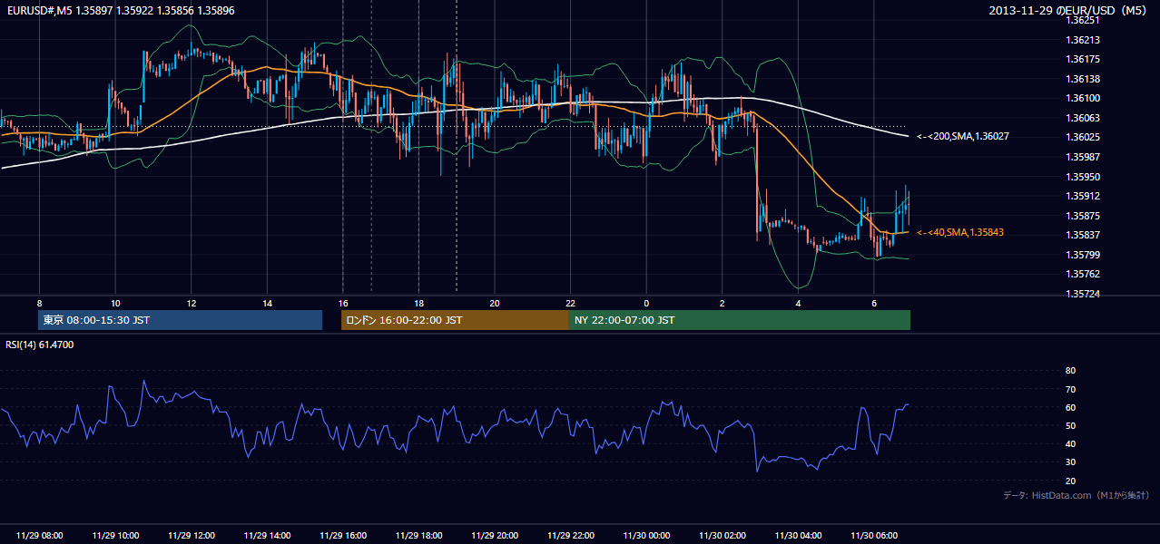Click price axis label 1.35837
The width and height of the screenshot is (1160, 544).
[x=1084, y=235]
